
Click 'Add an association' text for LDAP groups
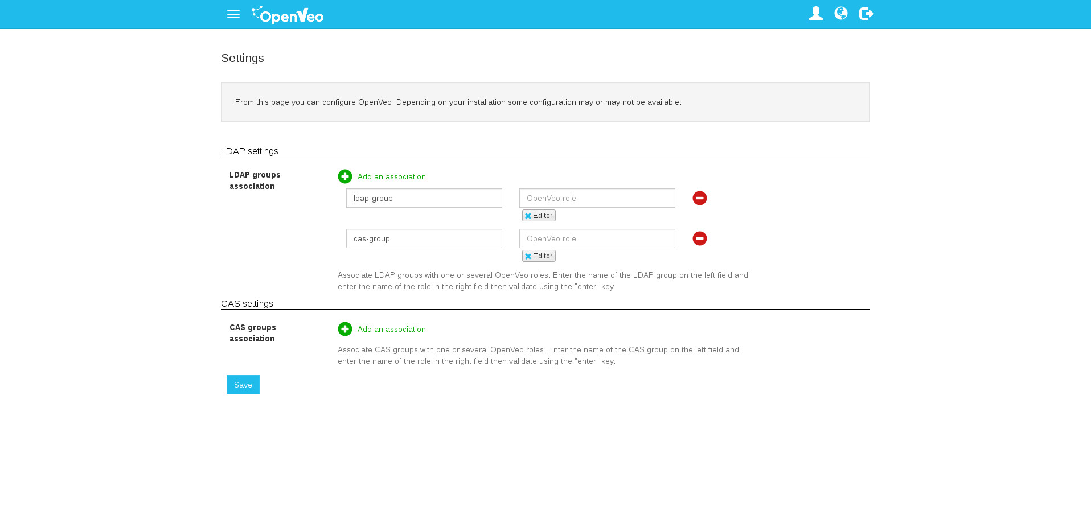tap(392, 177)
